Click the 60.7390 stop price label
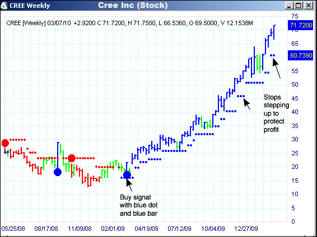This screenshot has height=237, width=317. (x=300, y=55)
